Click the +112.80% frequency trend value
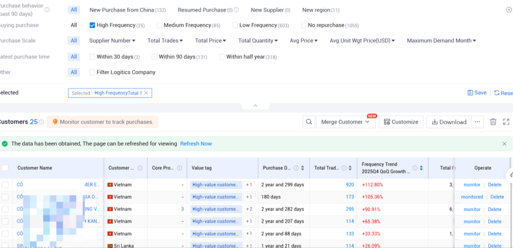This screenshot has width=513, height=248. [x=372, y=185]
